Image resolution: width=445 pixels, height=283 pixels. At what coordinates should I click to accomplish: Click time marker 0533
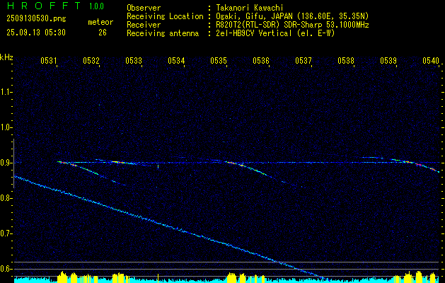pos(134,60)
